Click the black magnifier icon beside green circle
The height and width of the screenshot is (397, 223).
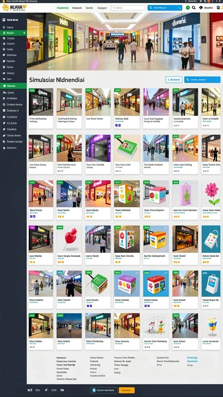click(x=194, y=8)
